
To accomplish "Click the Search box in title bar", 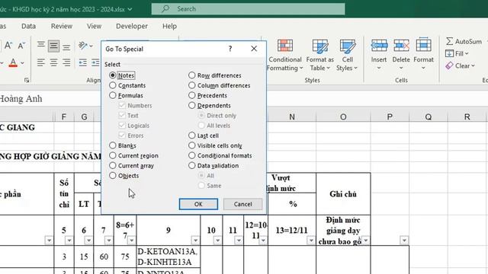I will point(248,9).
